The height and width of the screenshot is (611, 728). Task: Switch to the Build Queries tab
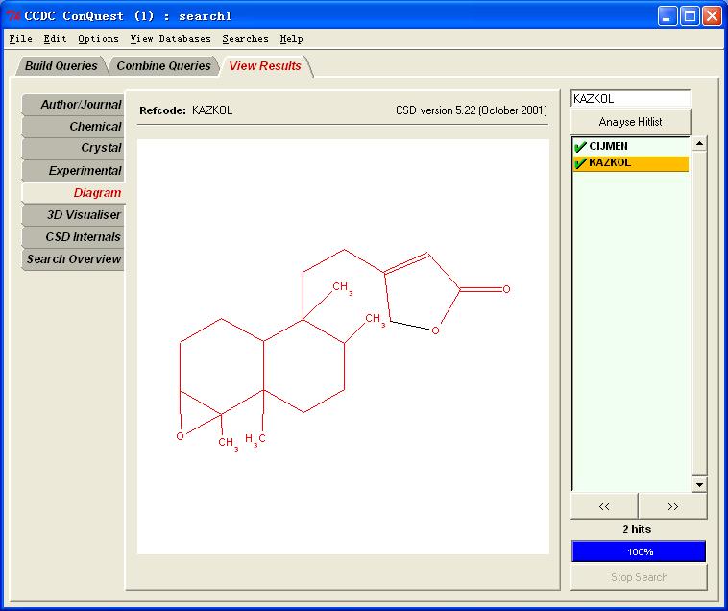[61, 66]
